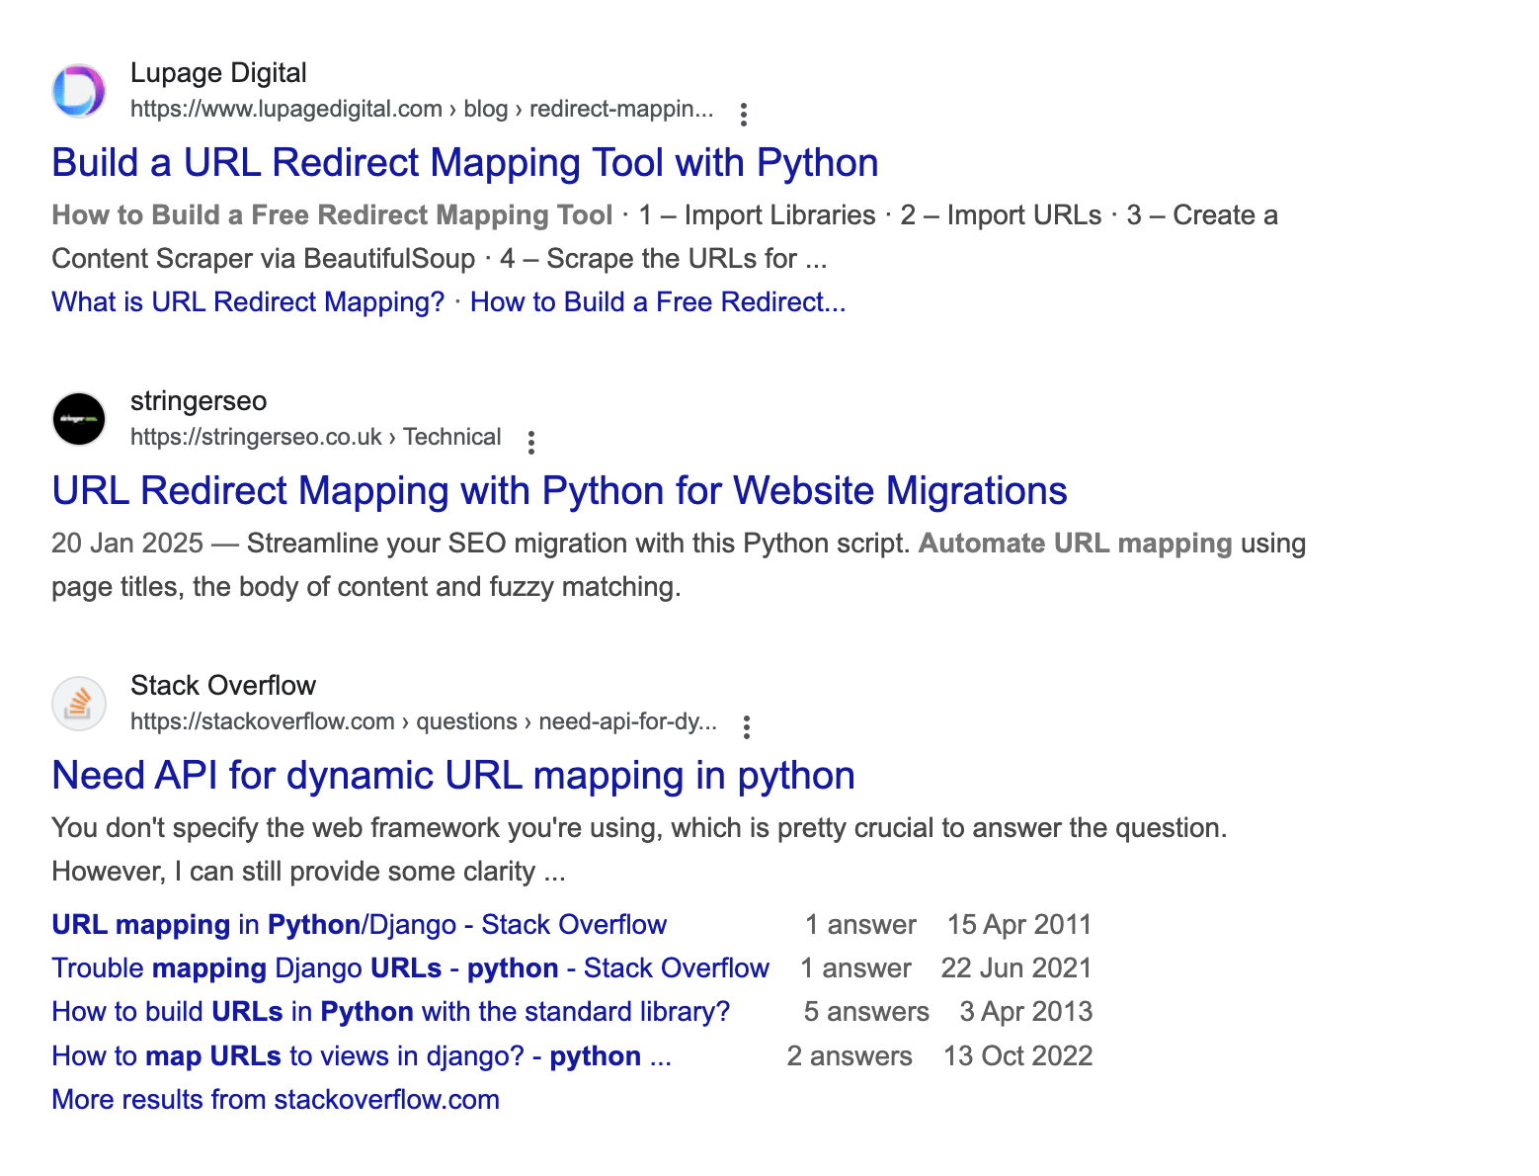Open 'Build a URL Redirect Mapping Tool' result

[464, 163]
